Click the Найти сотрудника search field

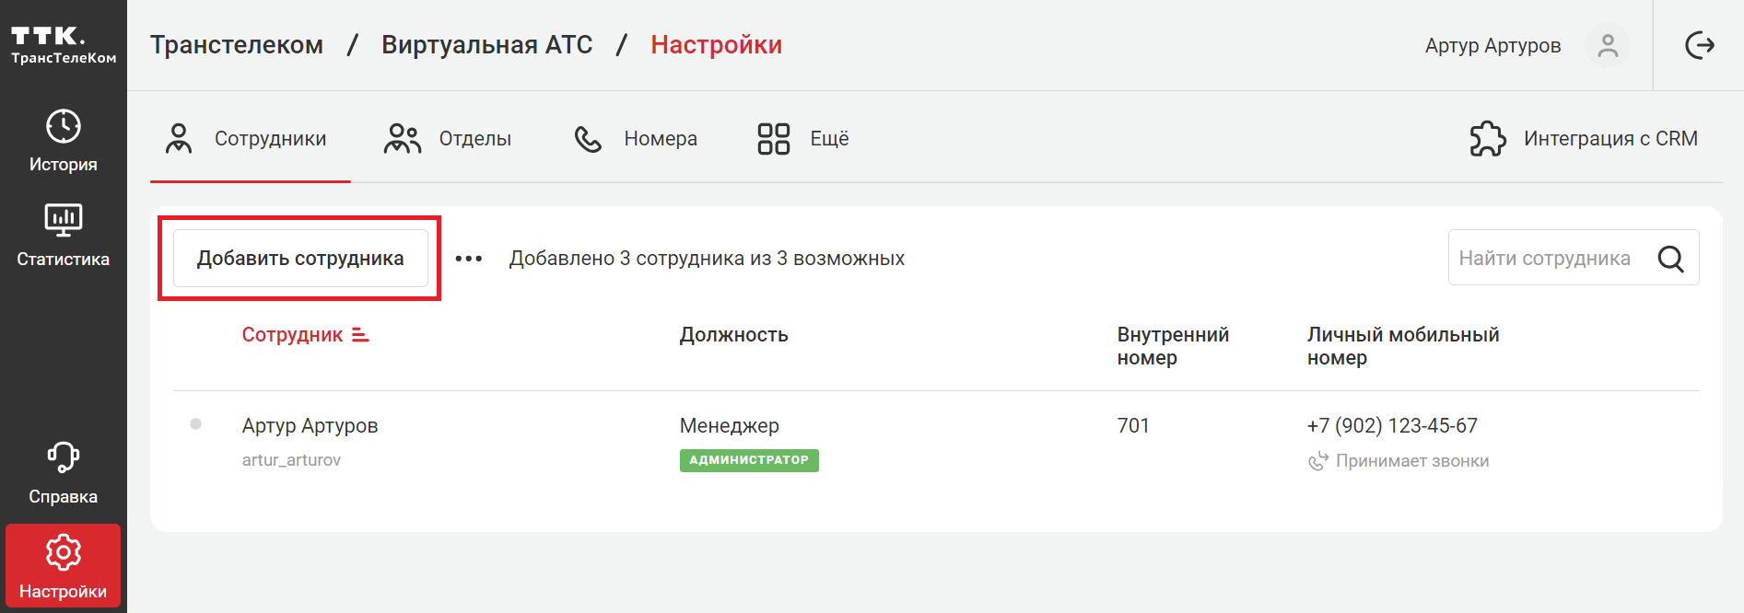1548,259
